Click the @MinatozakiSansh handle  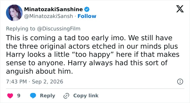[x=49, y=16]
